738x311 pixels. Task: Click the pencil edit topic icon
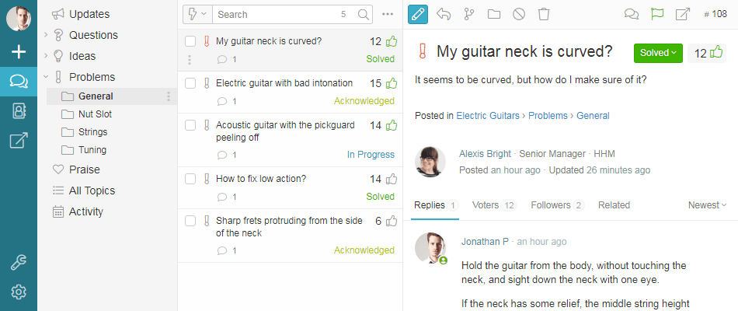(x=418, y=14)
